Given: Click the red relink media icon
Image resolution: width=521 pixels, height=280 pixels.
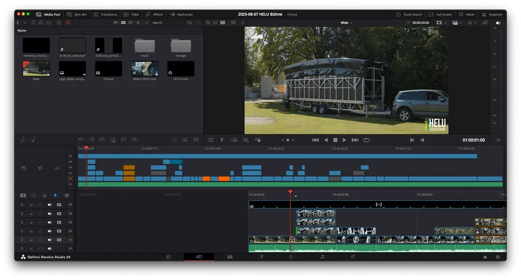Looking at the screenshot, I should pos(68,23).
